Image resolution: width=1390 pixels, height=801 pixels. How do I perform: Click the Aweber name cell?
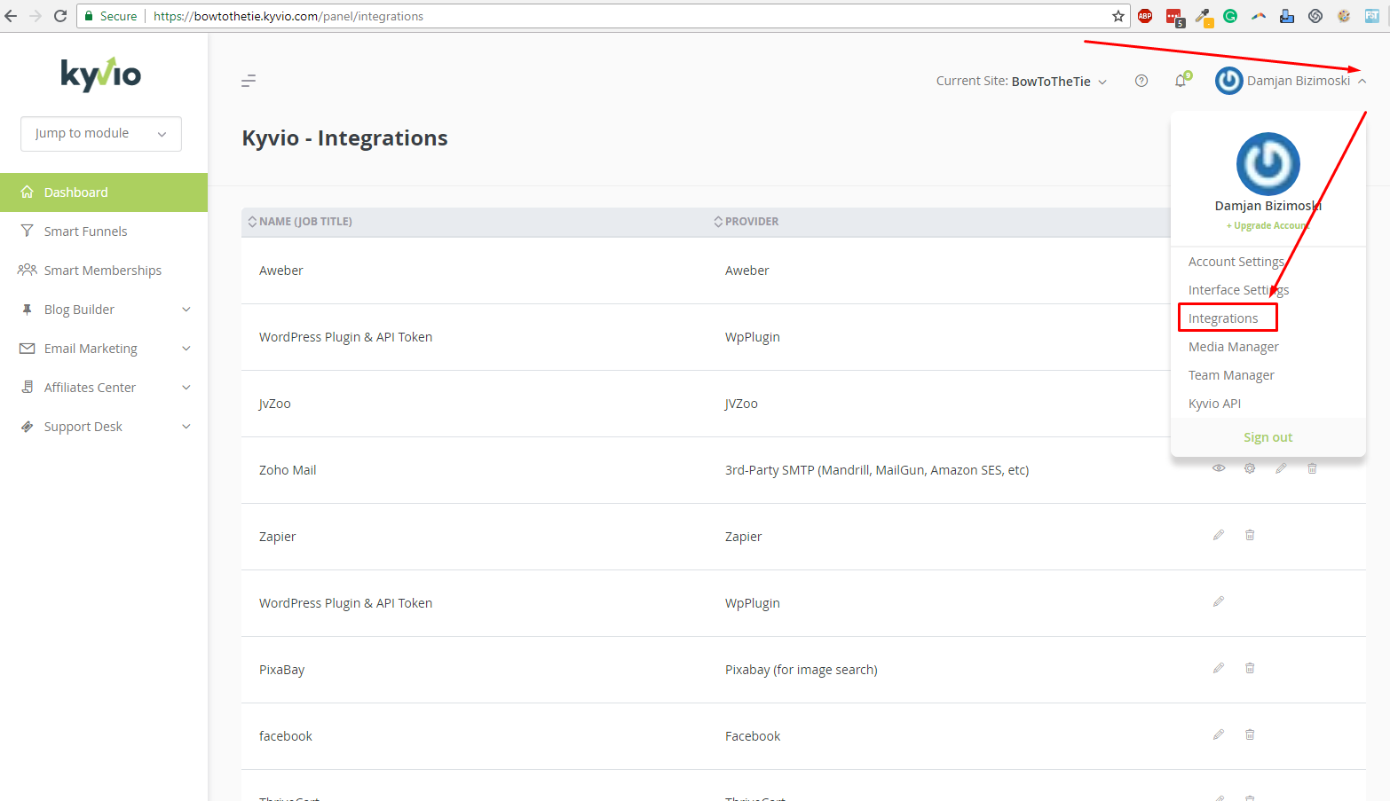[281, 271]
